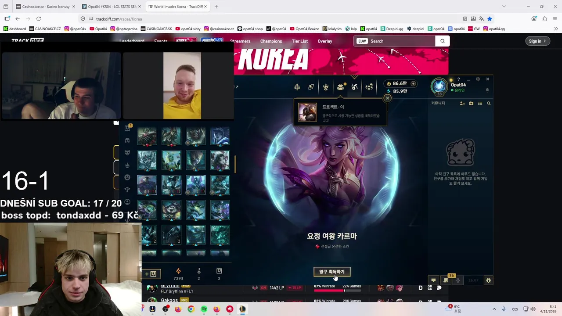562x316 pixels.
Task: Open the EUW region selector in search
Action: tap(362, 41)
